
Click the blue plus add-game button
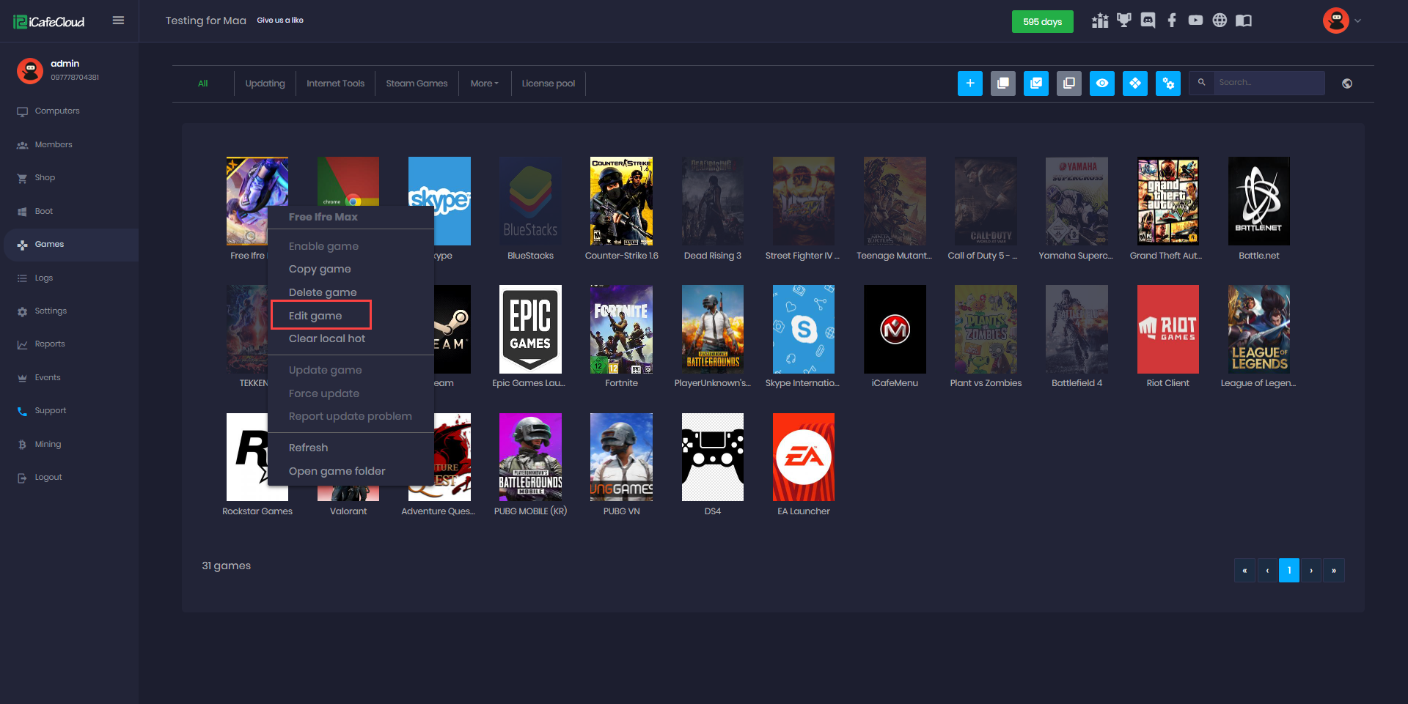click(969, 84)
